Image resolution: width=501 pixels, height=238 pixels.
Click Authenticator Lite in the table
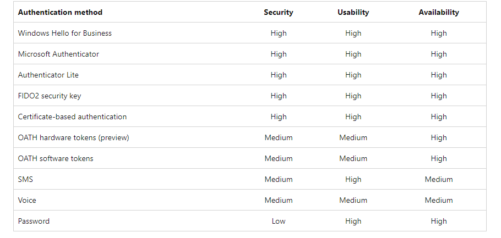click(48, 75)
